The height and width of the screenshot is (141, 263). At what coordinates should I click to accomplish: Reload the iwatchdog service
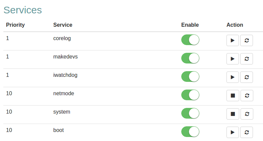point(247,77)
